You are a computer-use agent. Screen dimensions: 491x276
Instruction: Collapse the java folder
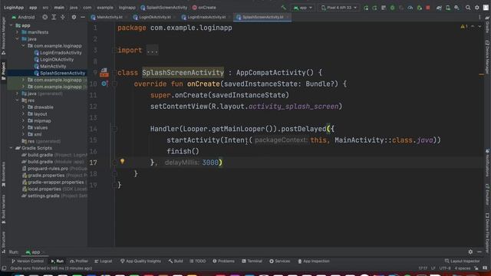coord(17,39)
